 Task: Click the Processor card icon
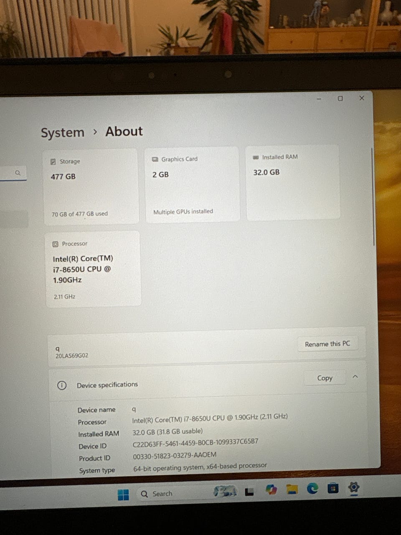click(55, 244)
